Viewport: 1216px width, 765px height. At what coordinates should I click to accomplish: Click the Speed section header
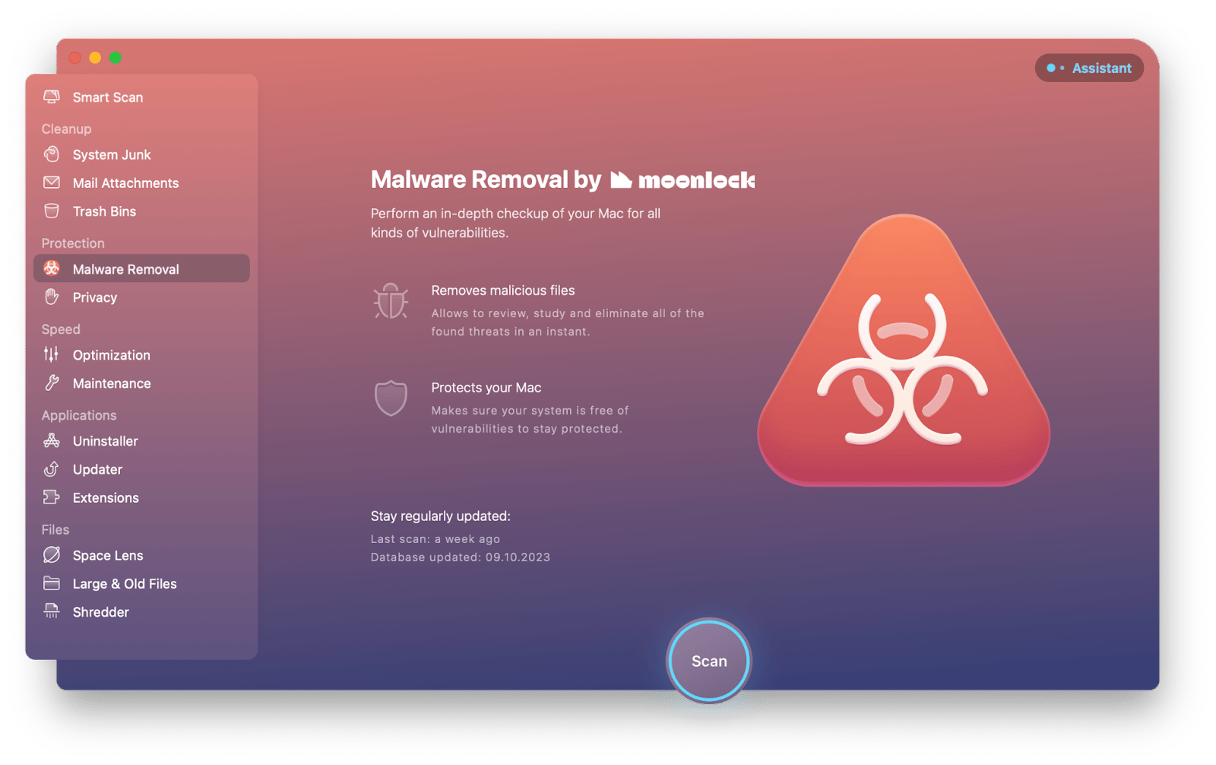61,329
